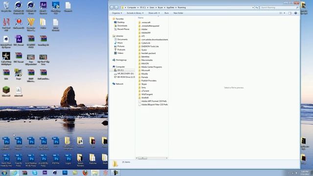This screenshot has height=176, width=313.
Task: Open Photoshop from the taskbar
Action: point(65,173)
